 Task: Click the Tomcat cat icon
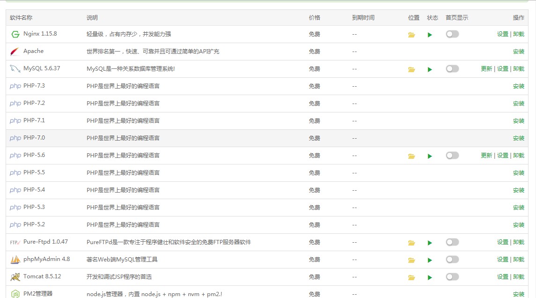15,277
